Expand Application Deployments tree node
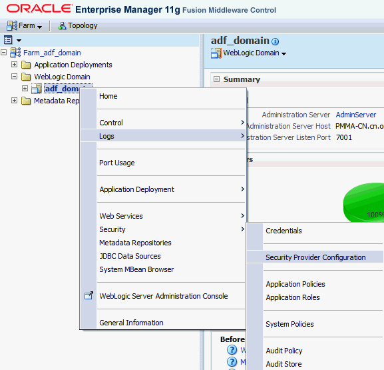The image size is (384, 370). pos(14,64)
